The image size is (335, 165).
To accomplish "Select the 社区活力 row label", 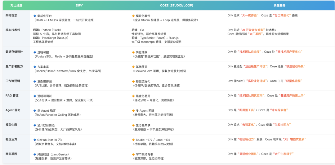I will click(x=11, y=139).
